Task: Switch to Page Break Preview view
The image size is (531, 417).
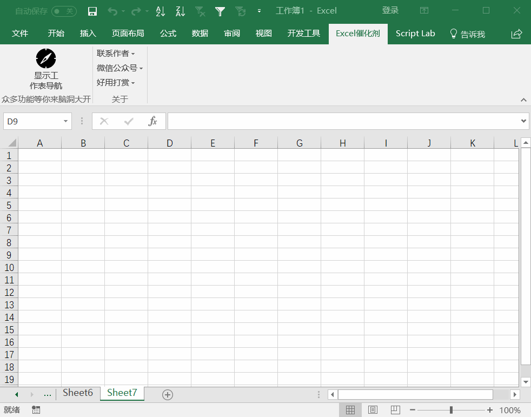Action: pos(395,410)
